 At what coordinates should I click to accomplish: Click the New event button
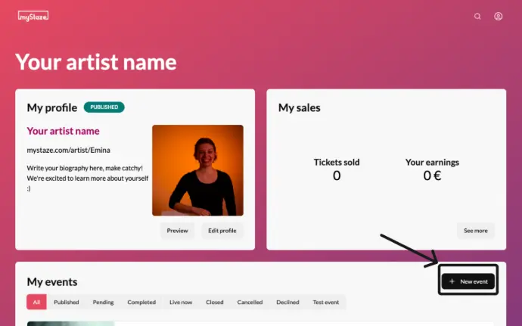(469, 281)
